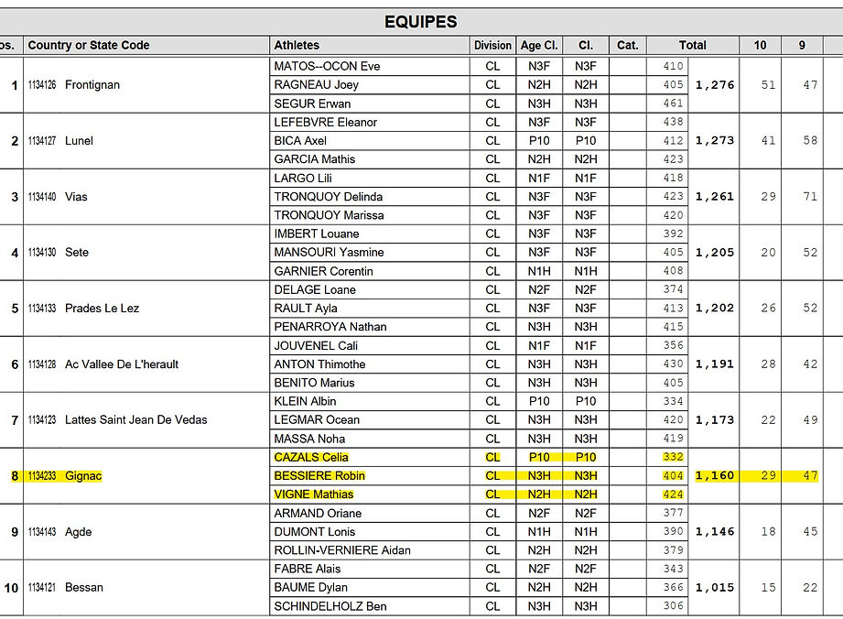Click the club code 1134126
This screenshot has height=619, width=843.
(42, 85)
